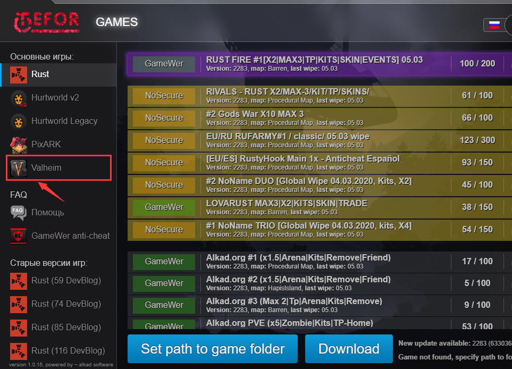The image size is (512, 369).
Task: Click NoSecure badge on RIVALS server
Action: pos(164,96)
